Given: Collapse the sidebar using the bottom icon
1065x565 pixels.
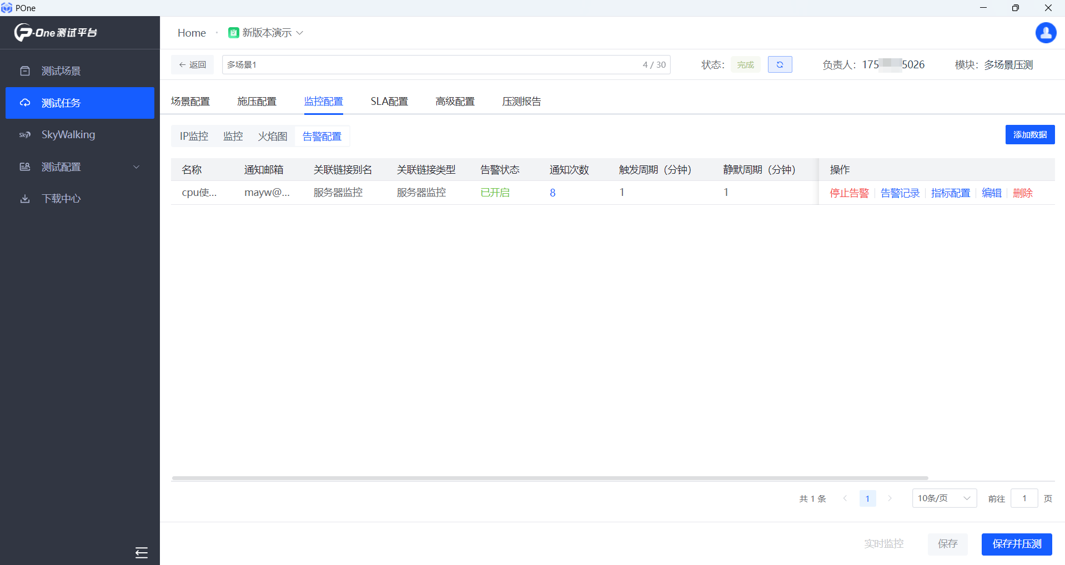Looking at the screenshot, I should (x=141, y=552).
